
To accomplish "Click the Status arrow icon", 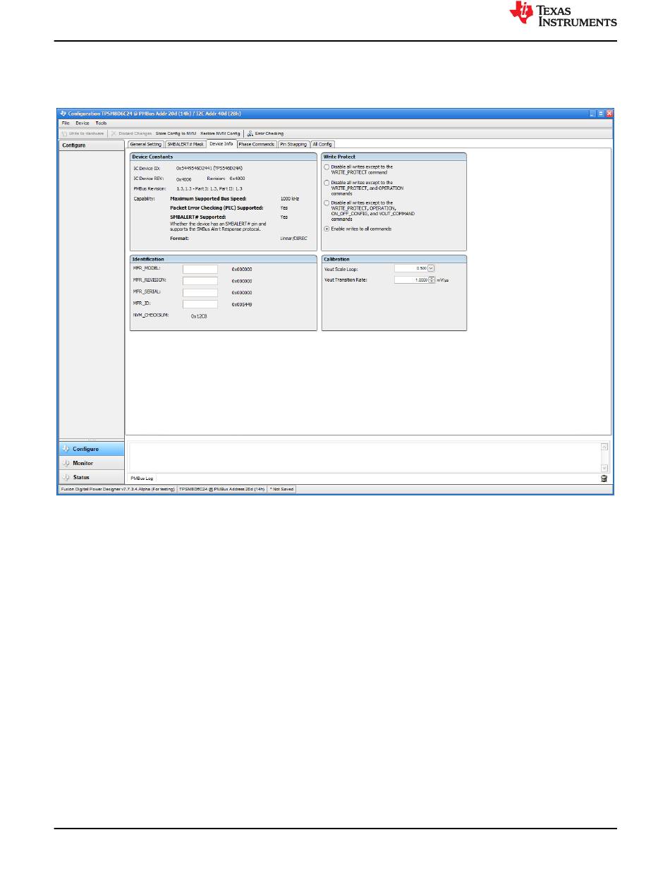I will pos(66,477).
